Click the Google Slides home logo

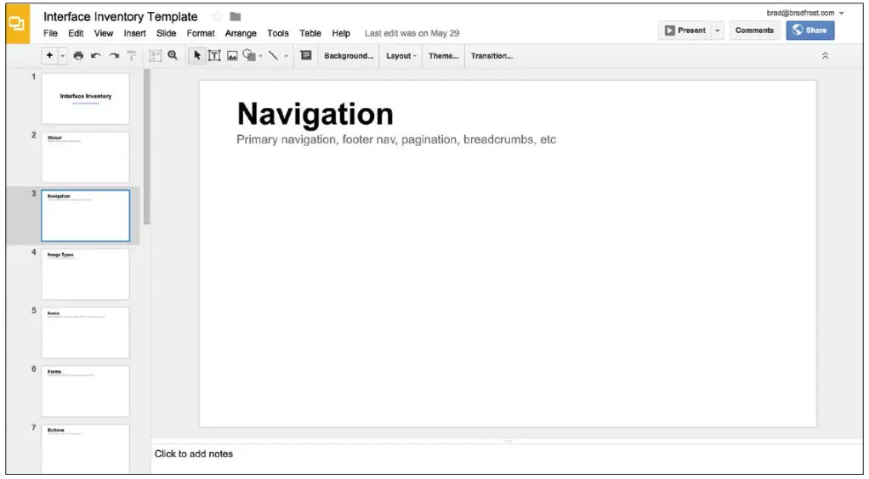tap(17, 24)
